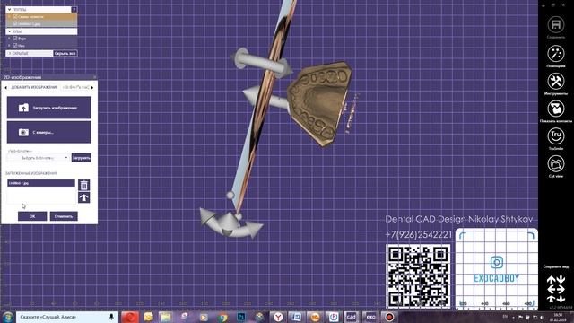Open the file explorer taskbar icon
Screen dimensions: 574x323
coord(165,317)
